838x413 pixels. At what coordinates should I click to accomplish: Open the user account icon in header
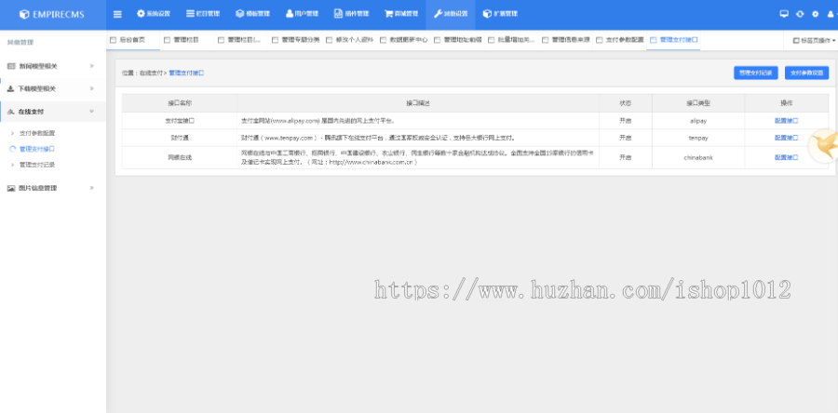831,14
